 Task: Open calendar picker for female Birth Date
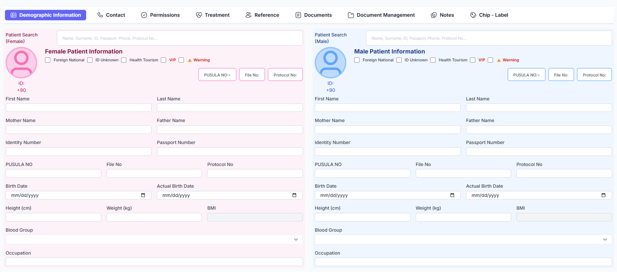(x=143, y=195)
